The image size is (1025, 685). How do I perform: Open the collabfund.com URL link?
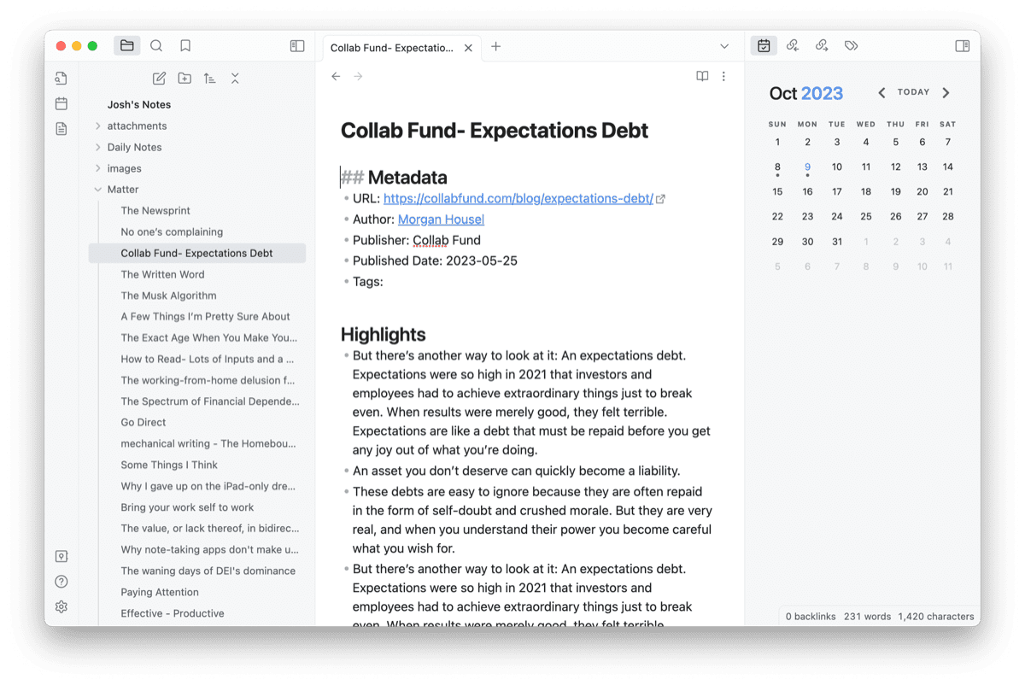tap(518, 198)
